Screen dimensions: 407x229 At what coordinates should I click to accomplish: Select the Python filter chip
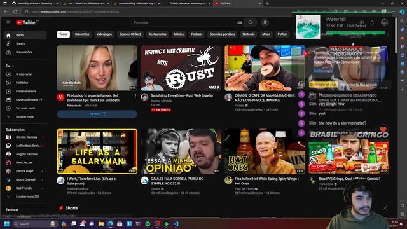point(282,34)
